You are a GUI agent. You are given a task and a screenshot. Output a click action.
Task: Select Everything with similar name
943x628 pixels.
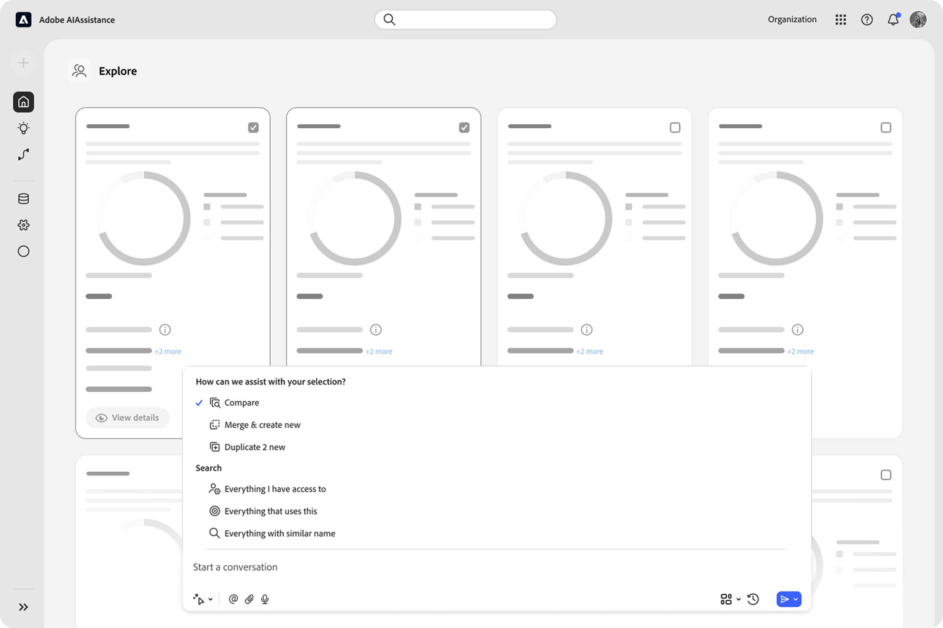point(280,533)
